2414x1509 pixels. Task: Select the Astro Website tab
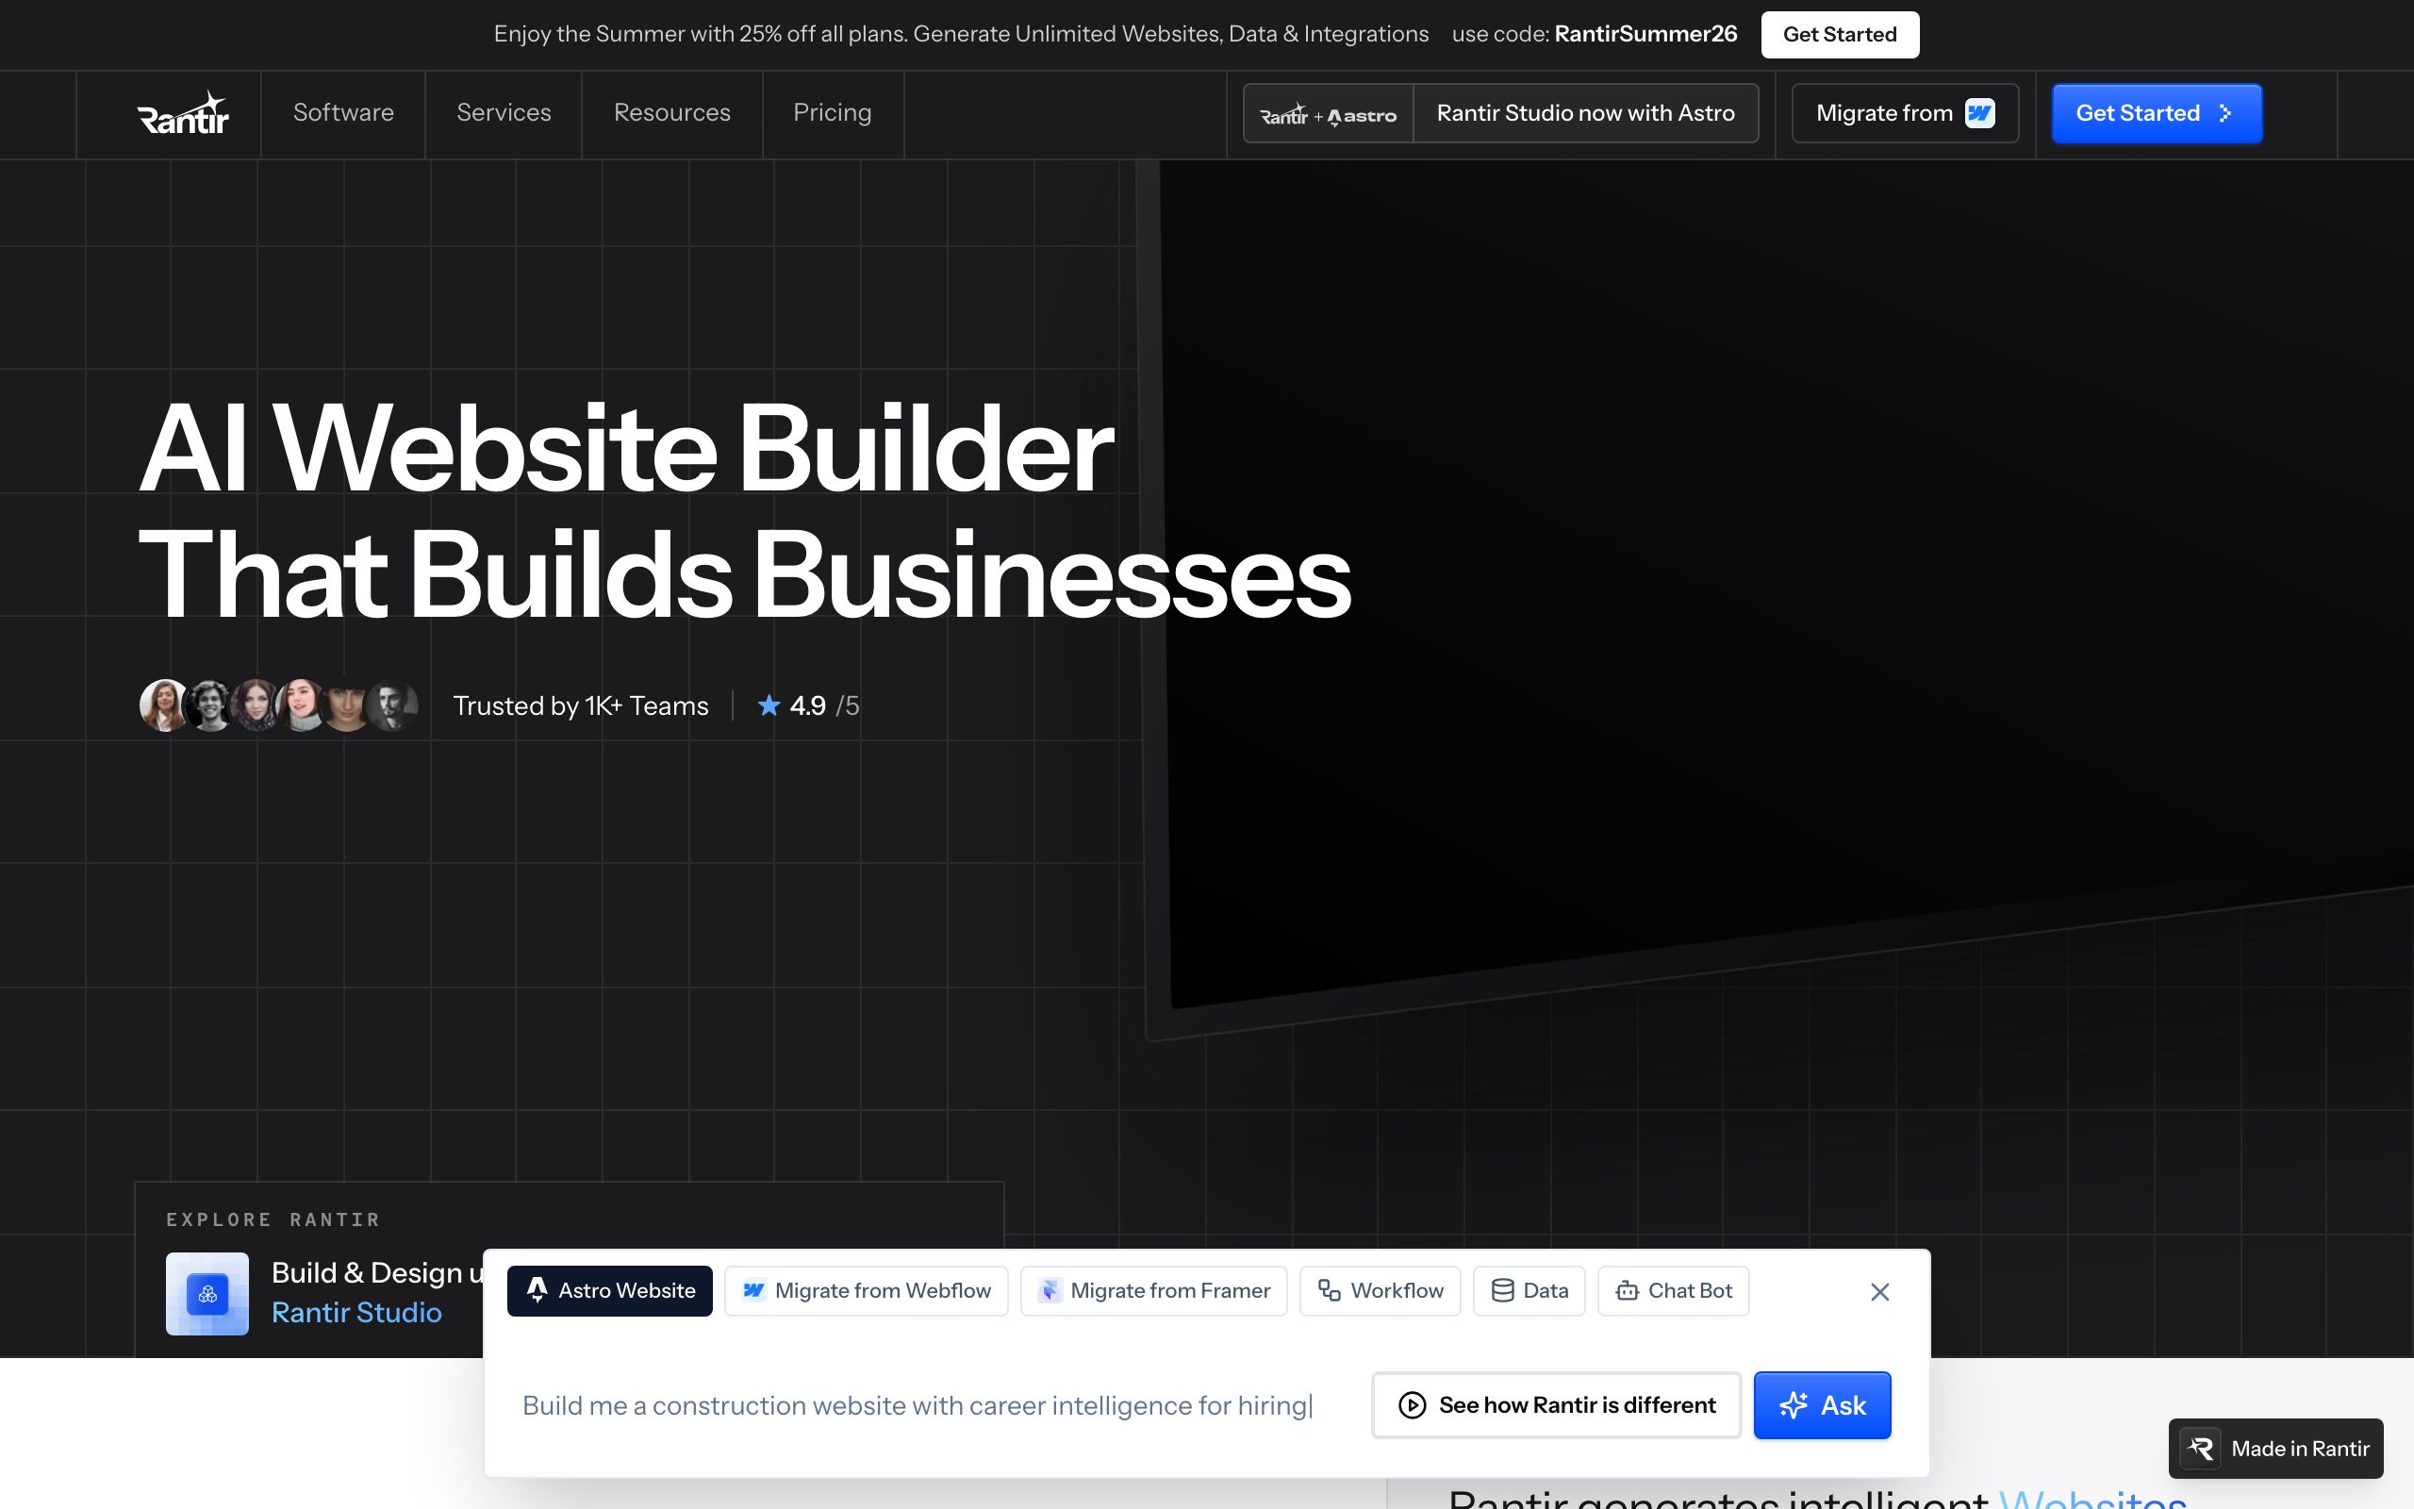pos(609,1291)
